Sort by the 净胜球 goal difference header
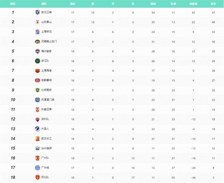 tap(193, 4)
